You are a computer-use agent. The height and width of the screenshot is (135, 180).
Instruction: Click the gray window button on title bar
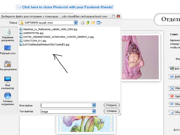(114, 16)
